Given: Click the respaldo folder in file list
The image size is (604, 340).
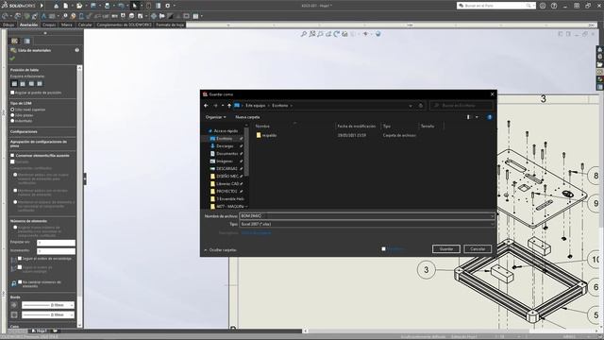Looking at the screenshot, I should pyautogui.click(x=266, y=135).
